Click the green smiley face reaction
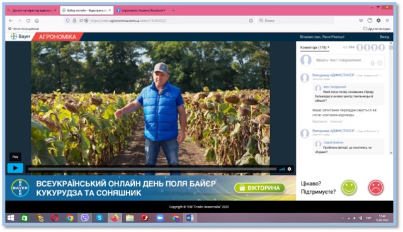Viewport: 403px width, 232px height. pos(349,187)
